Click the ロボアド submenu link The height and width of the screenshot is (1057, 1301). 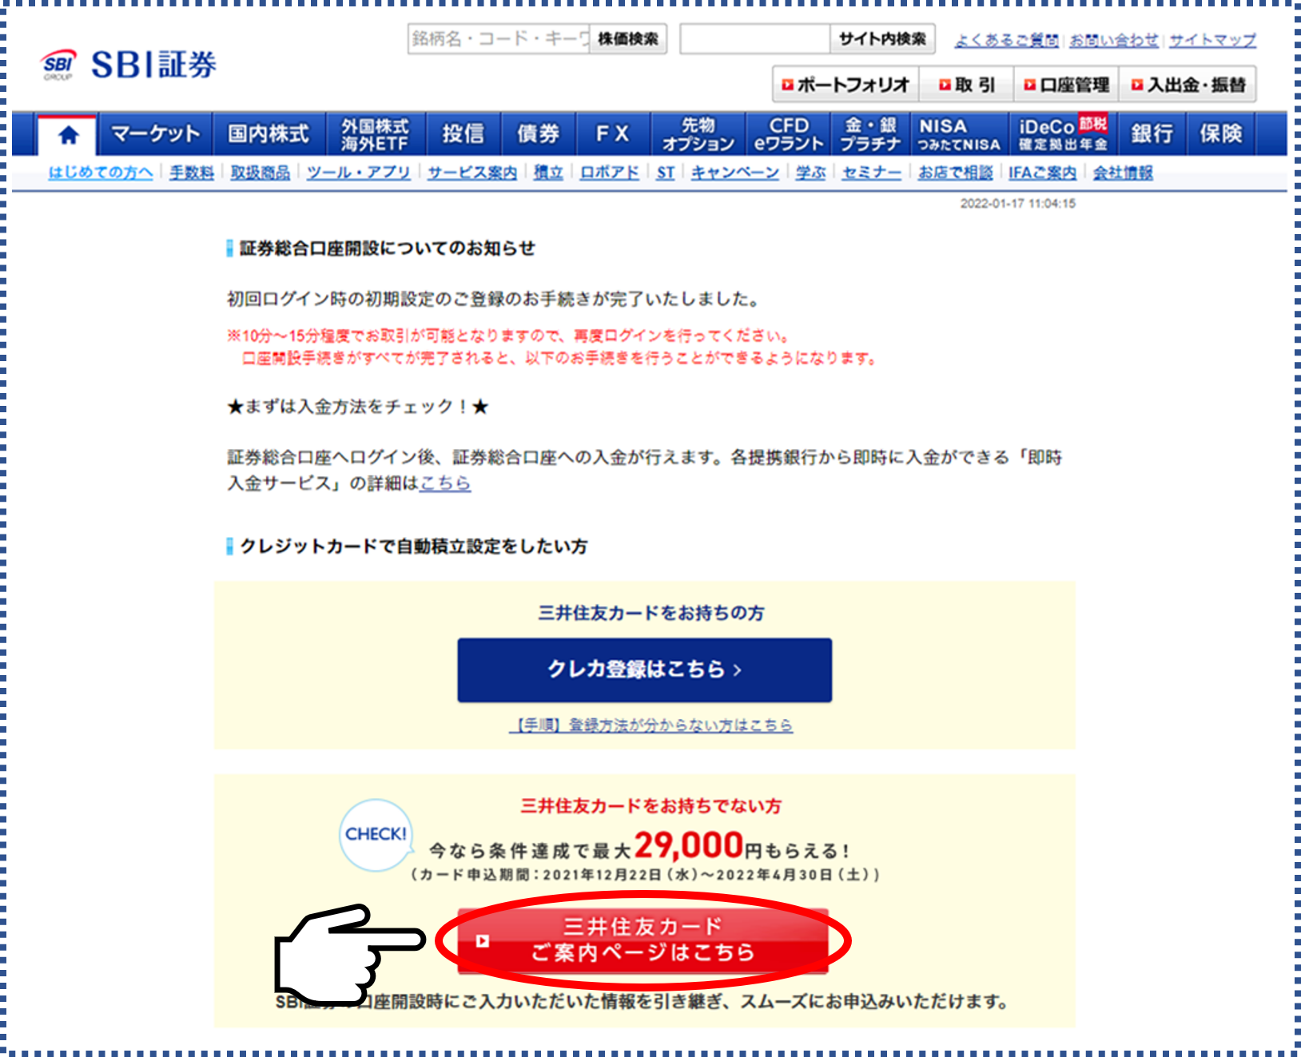pyautogui.click(x=610, y=173)
